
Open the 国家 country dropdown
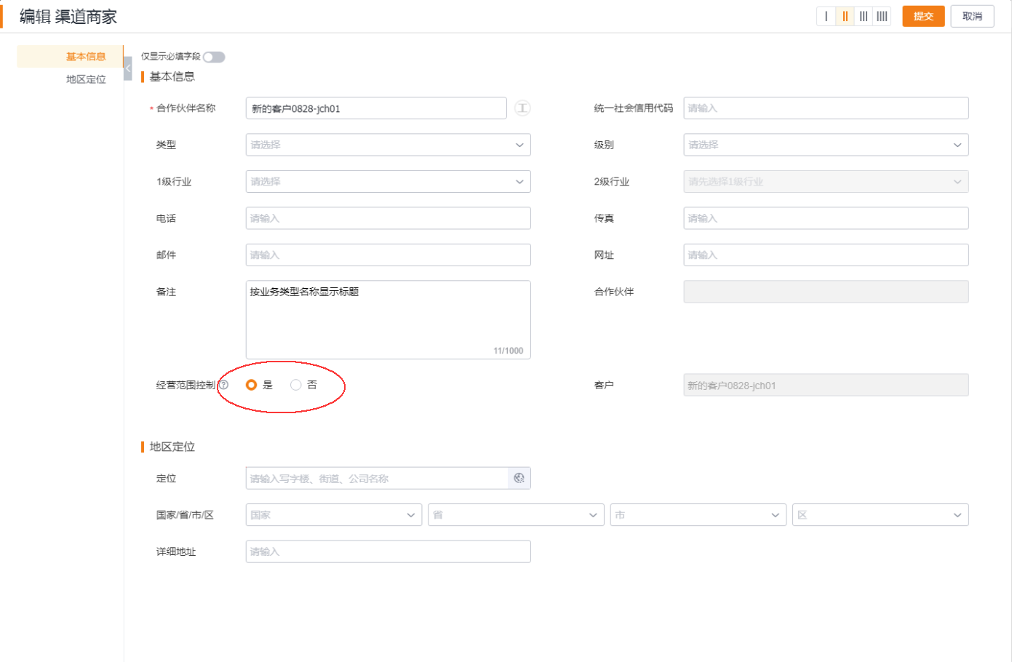tap(333, 515)
